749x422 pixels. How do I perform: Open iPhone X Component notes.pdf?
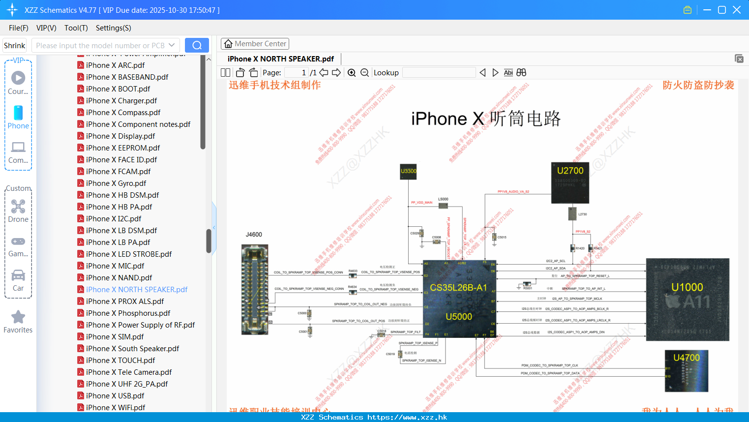click(138, 124)
